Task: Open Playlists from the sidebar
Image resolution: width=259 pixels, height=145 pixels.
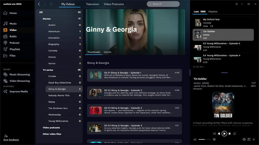Action: pyautogui.click(x=12, y=49)
